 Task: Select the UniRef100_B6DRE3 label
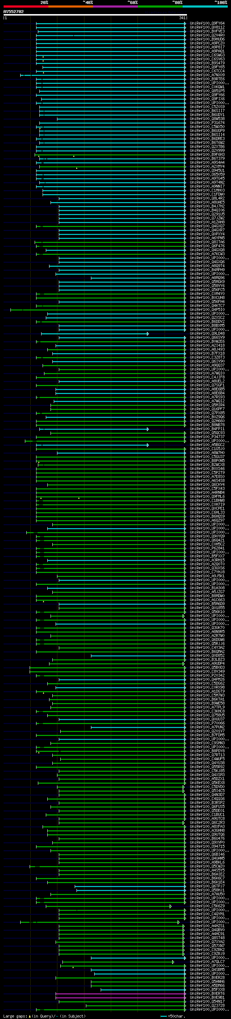tap(207, 138)
